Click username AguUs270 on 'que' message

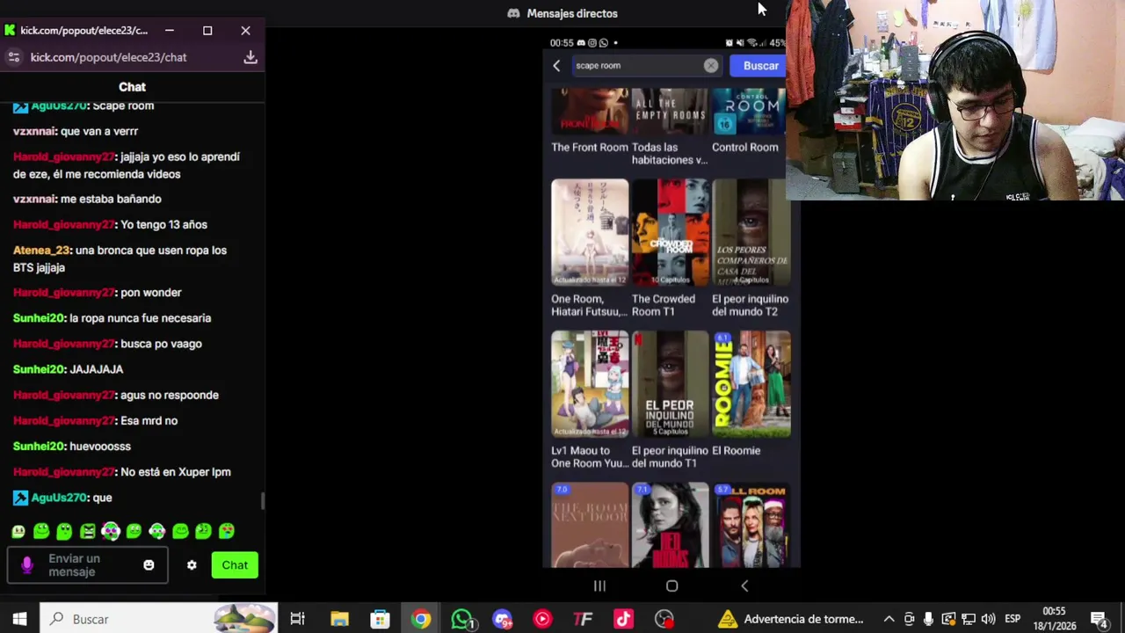click(59, 498)
